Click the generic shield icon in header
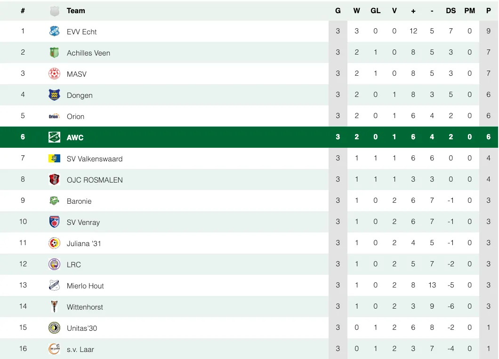 coord(55,11)
